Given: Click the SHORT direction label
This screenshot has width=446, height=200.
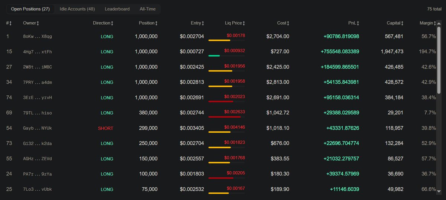Looking at the screenshot, I should click(106, 128).
